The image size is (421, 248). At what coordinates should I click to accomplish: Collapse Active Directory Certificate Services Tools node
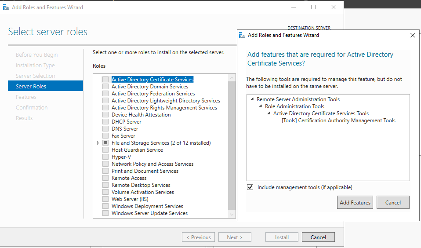click(x=269, y=113)
